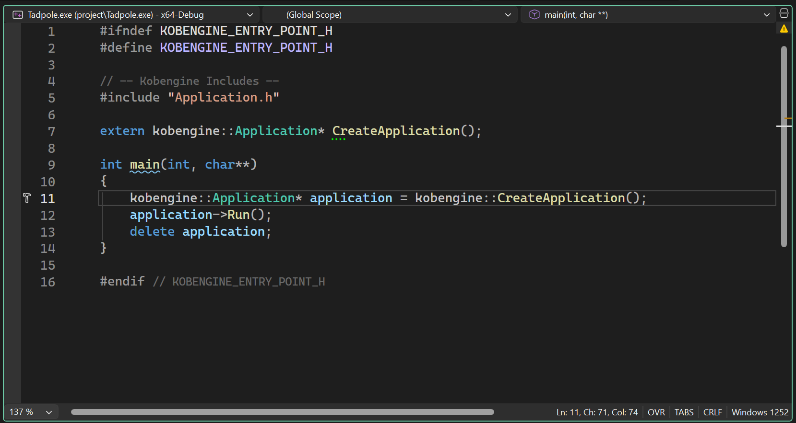The image size is (796, 423).
Task: Click the #define keyword on line 2
Action: [x=126, y=48]
